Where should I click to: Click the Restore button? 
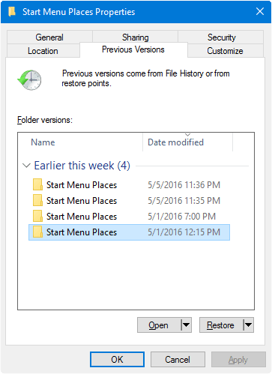tap(221, 325)
